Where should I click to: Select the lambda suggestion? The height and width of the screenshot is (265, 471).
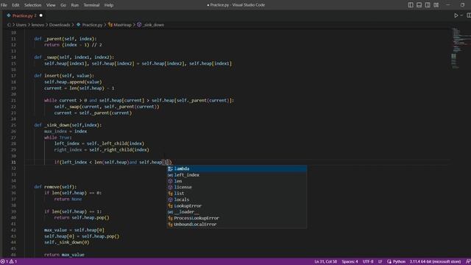point(237,169)
